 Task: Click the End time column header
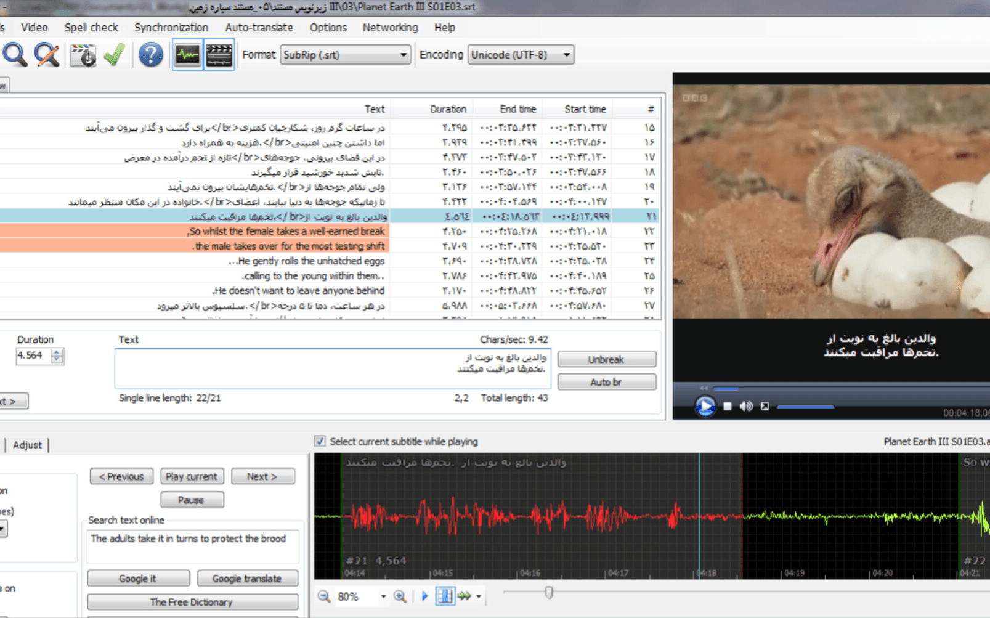[x=517, y=109]
